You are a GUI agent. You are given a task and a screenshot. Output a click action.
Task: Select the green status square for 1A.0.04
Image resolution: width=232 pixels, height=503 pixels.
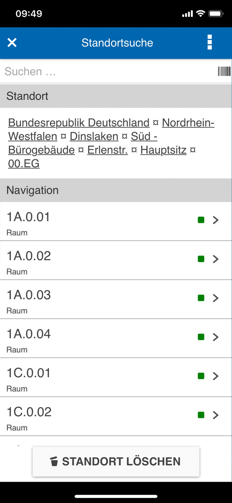pos(201,337)
